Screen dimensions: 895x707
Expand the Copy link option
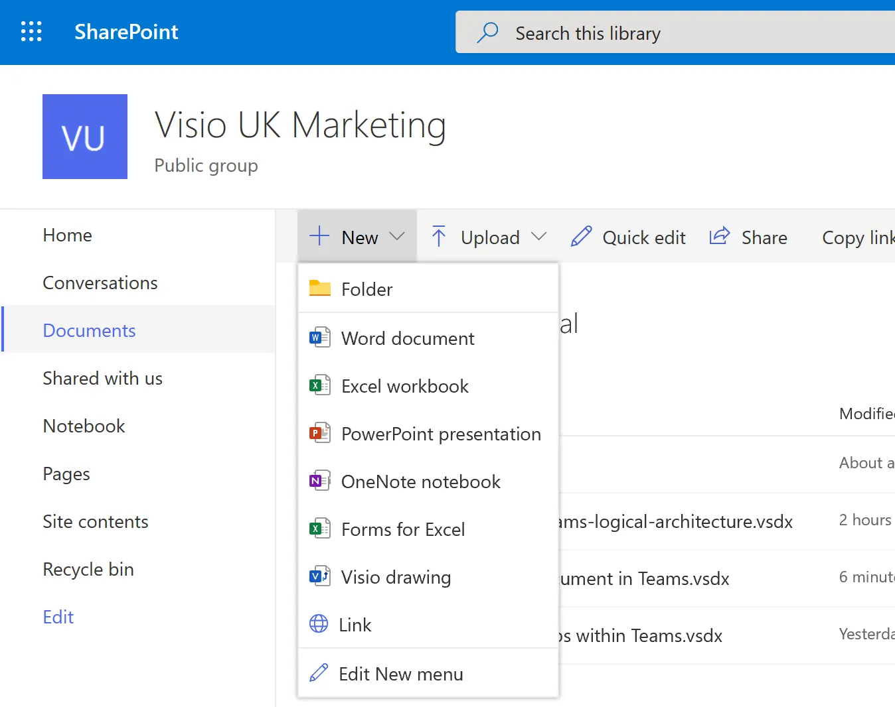click(858, 237)
